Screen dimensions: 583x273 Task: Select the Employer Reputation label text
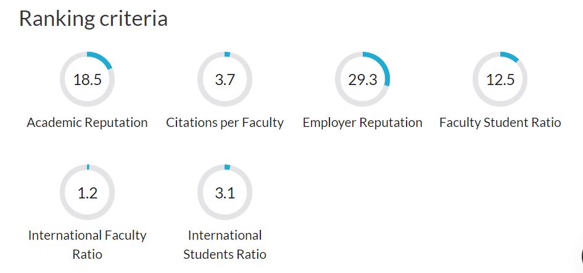[x=363, y=123]
